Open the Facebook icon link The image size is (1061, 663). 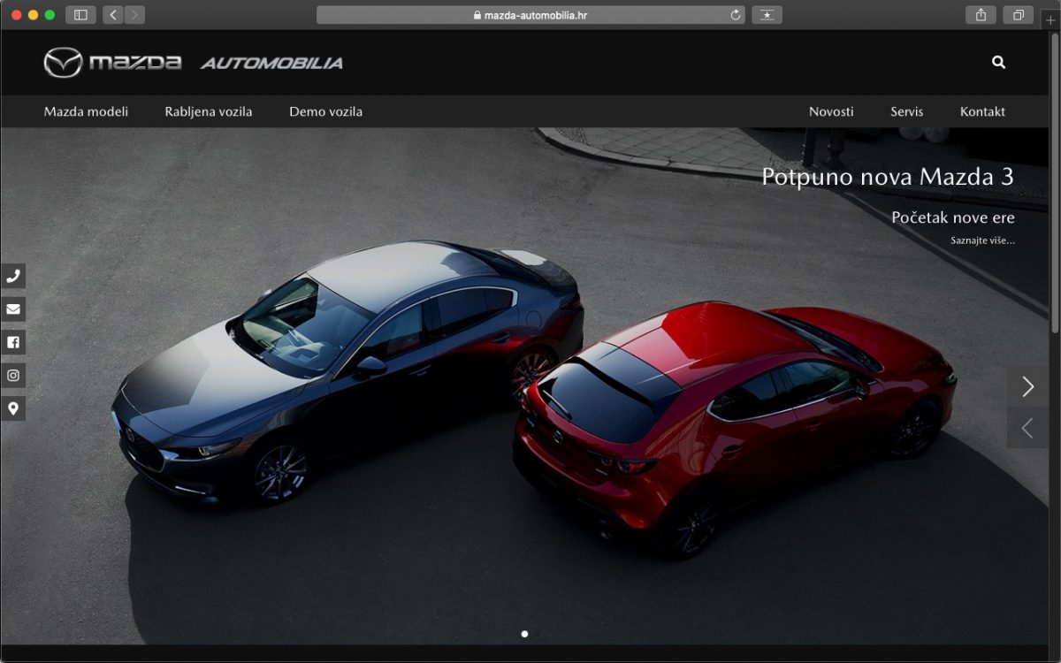tap(13, 342)
